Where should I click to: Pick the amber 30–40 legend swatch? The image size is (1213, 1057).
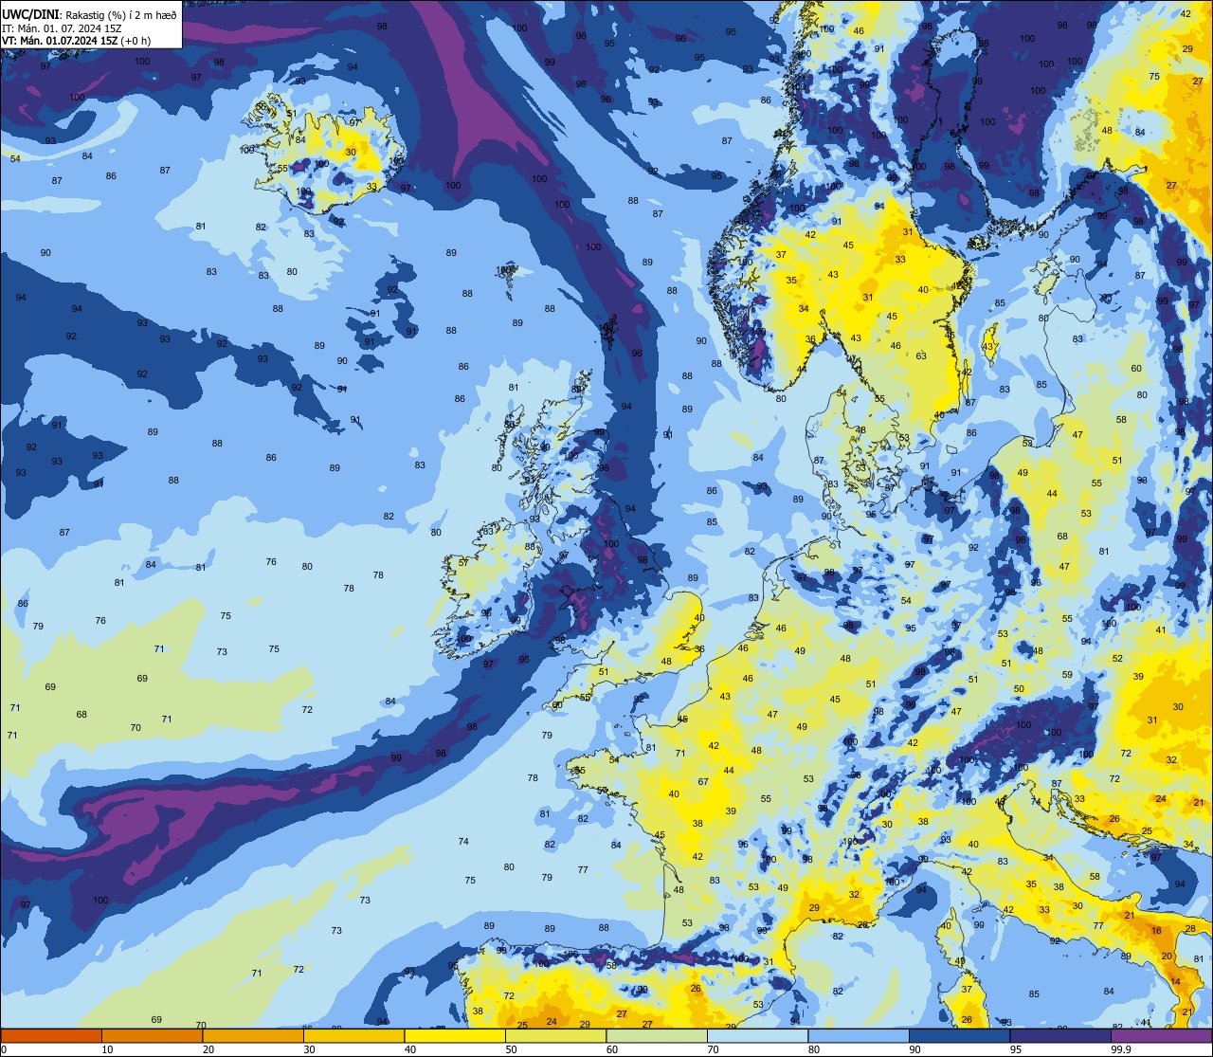pos(353,1035)
